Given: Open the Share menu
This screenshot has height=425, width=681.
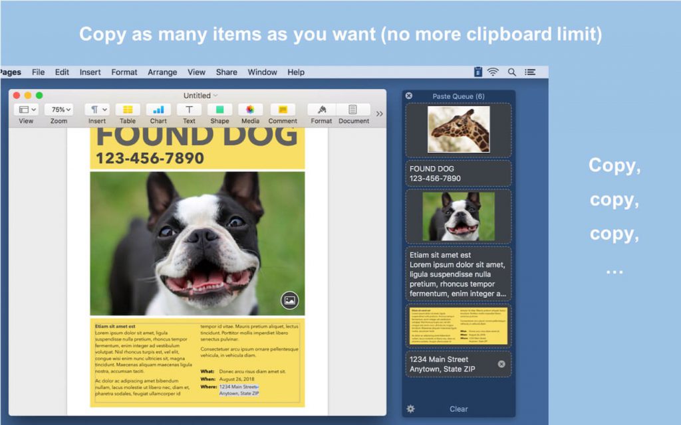Looking at the screenshot, I should click(x=226, y=72).
